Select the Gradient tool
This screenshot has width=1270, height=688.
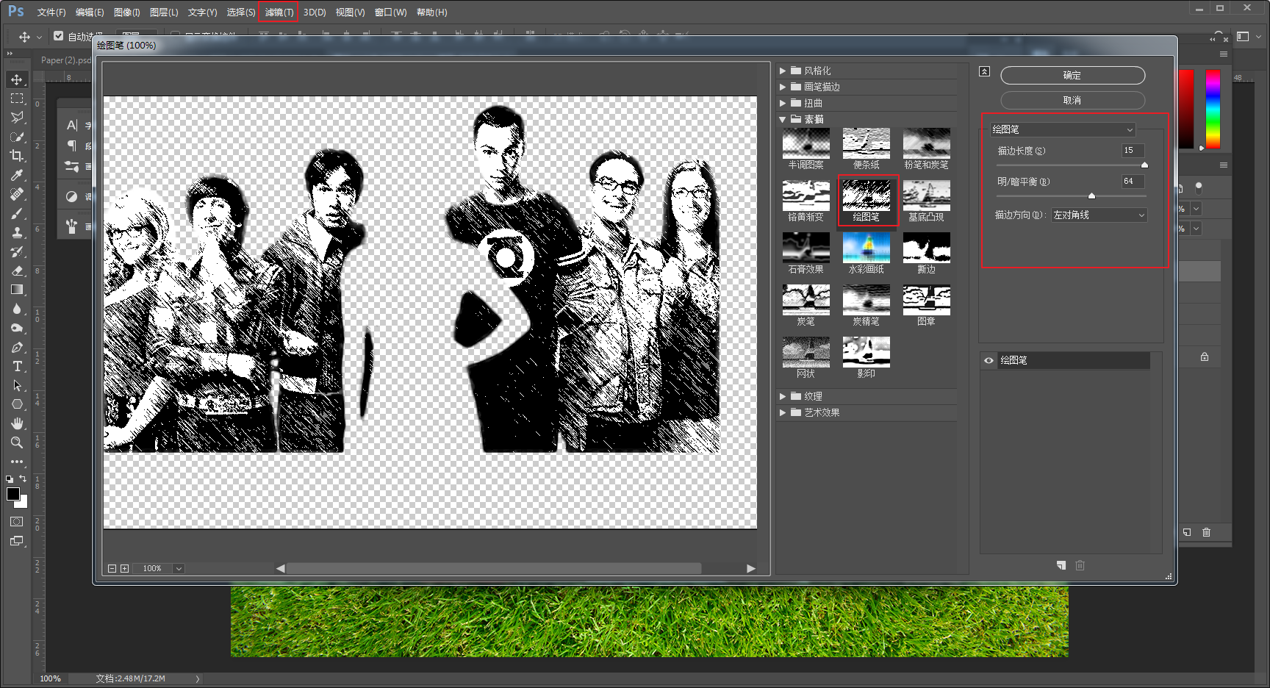17,290
